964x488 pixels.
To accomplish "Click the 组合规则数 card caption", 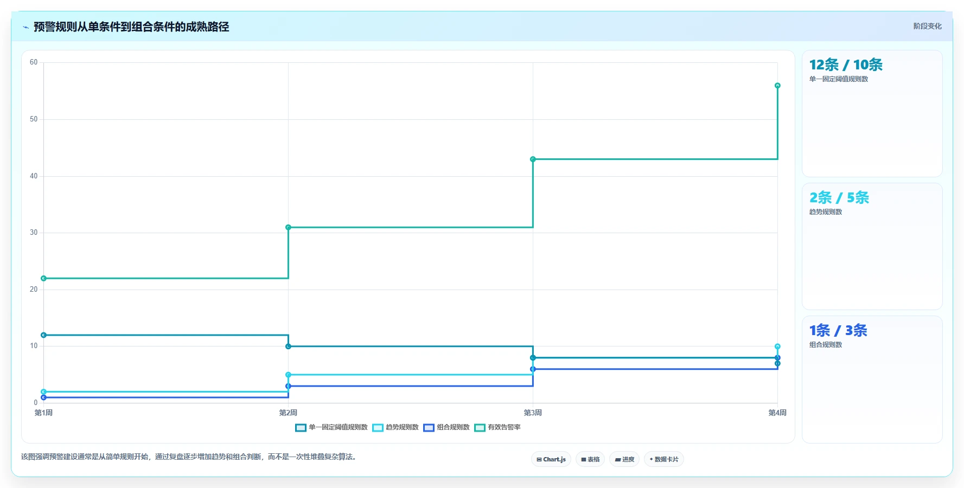I will point(826,345).
